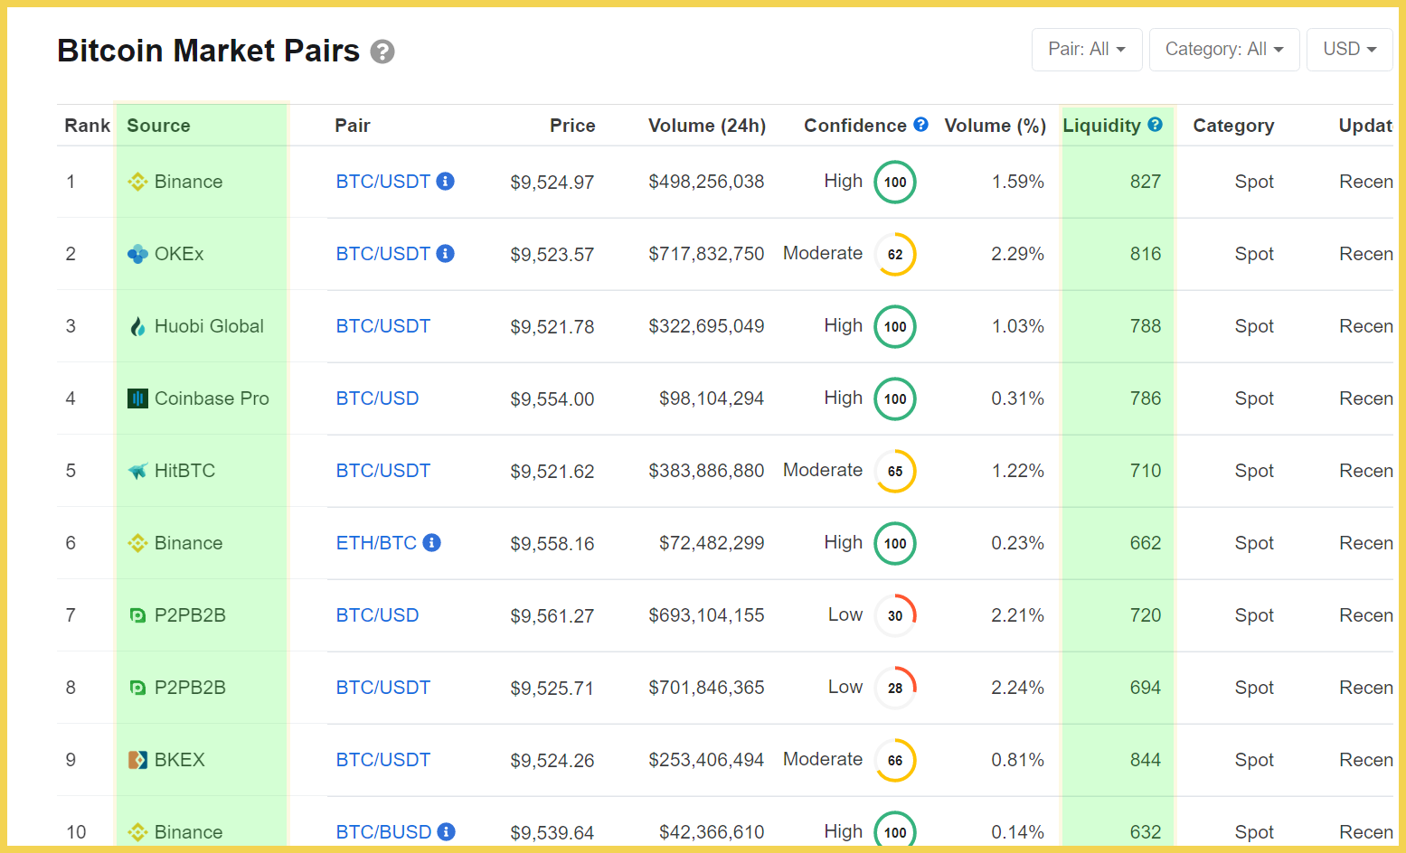Image resolution: width=1406 pixels, height=853 pixels.
Task: Click the 28 confidence score ring
Action: [895, 688]
